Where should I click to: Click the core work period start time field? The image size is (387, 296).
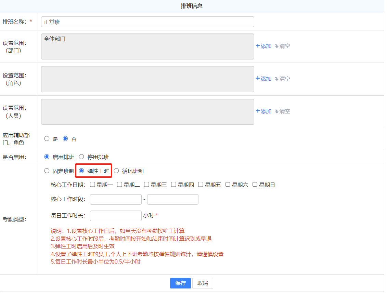tap(116, 199)
